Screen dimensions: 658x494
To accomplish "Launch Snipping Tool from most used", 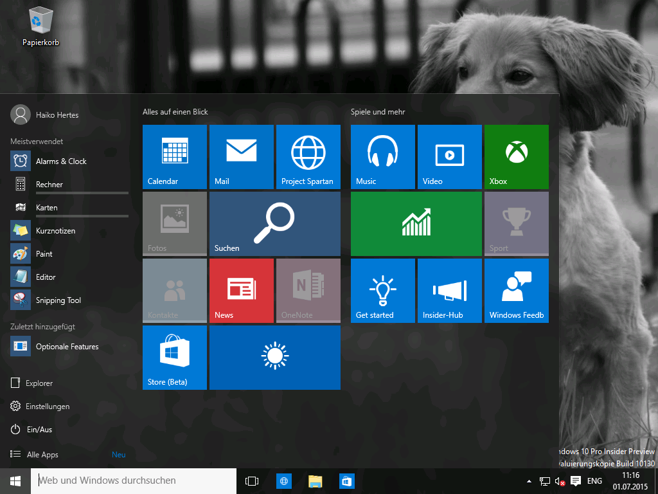I will point(58,300).
